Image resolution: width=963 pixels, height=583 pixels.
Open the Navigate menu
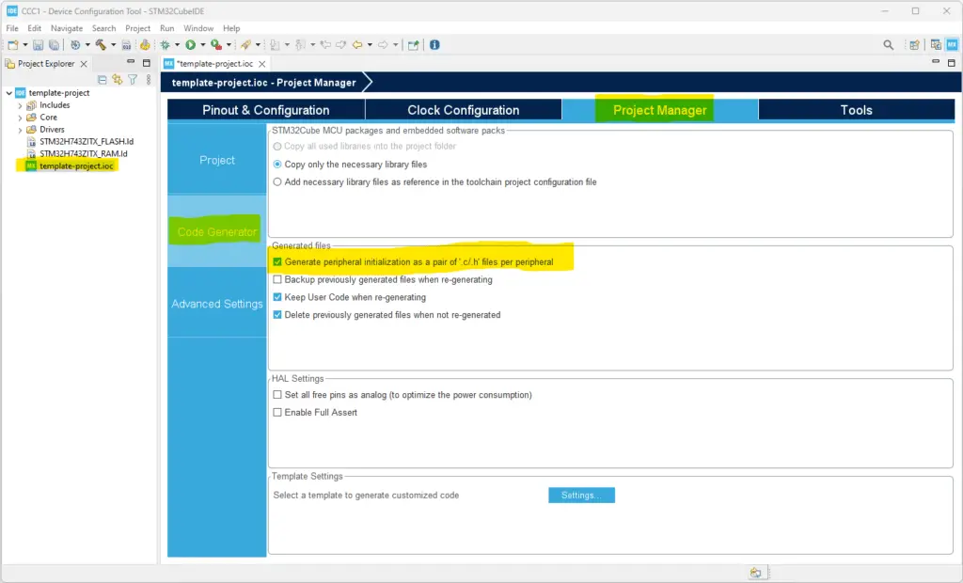point(67,28)
